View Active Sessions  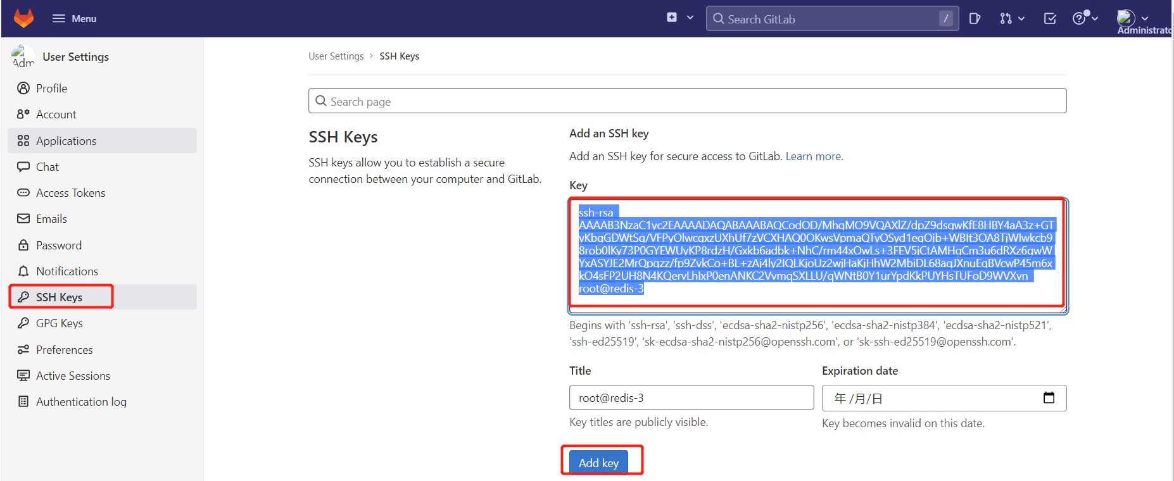click(x=103, y=375)
